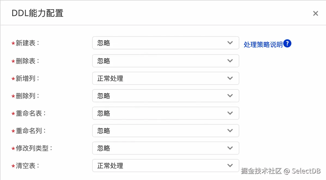This screenshot has width=326, height=180.
Task: Click the chevron on 重命名表 selector
Action: (x=230, y=113)
